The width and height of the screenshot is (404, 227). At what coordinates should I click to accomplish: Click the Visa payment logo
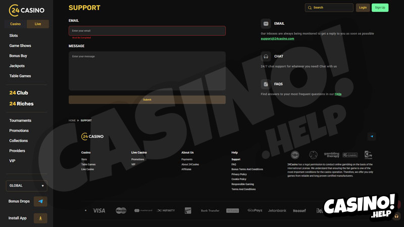click(x=99, y=210)
